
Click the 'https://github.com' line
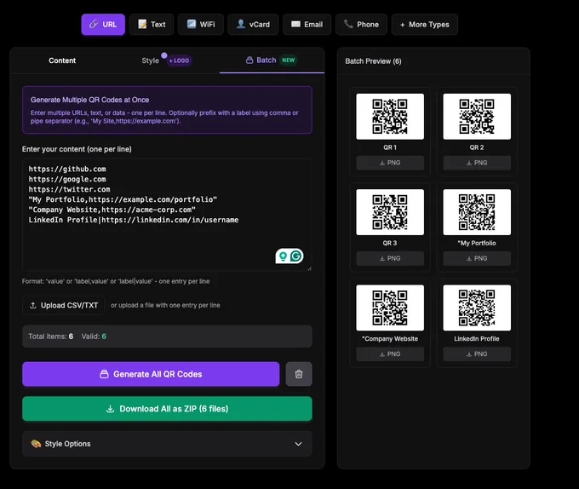click(67, 170)
